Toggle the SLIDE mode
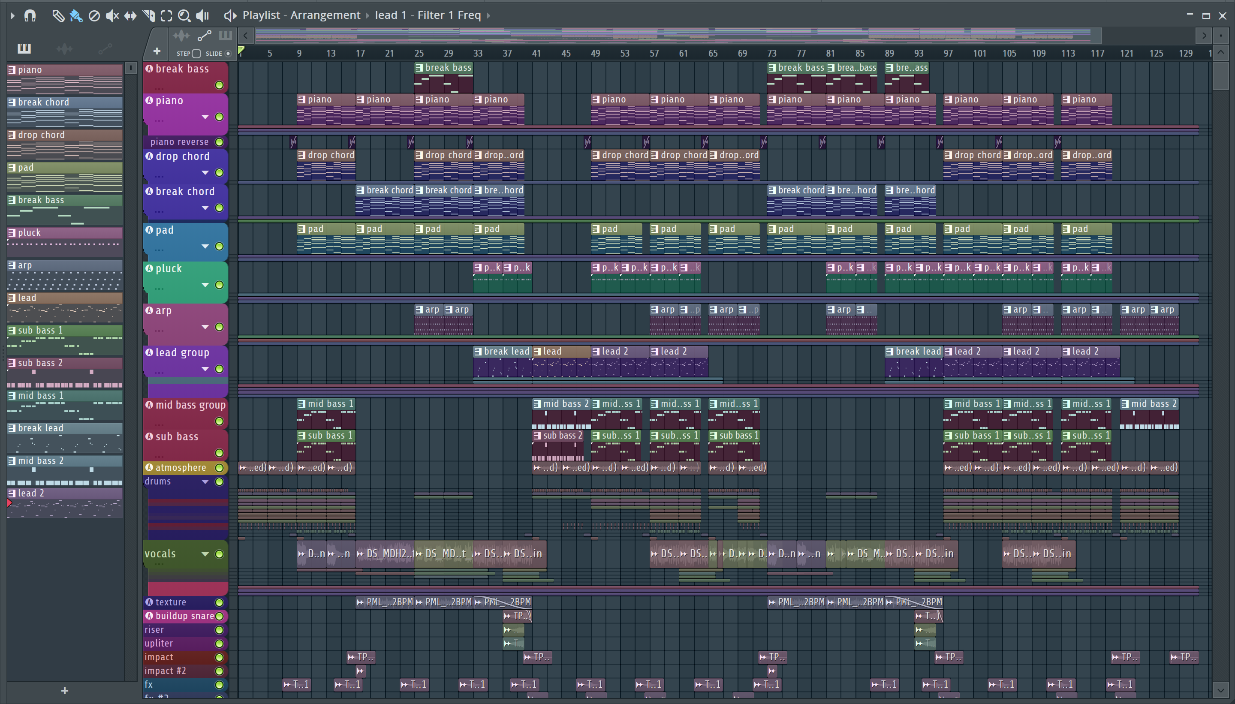Image resolution: width=1235 pixels, height=704 pixels. [x=228, y=53]
